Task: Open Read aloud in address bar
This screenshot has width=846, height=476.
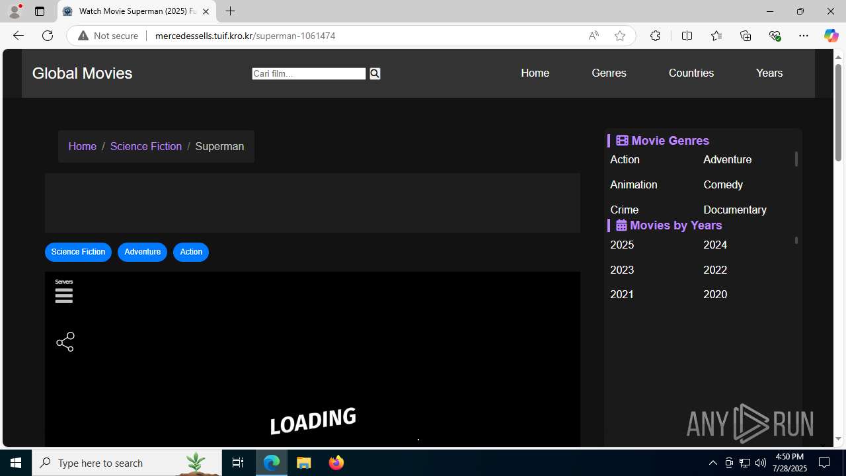Action: tap(594, 36)
